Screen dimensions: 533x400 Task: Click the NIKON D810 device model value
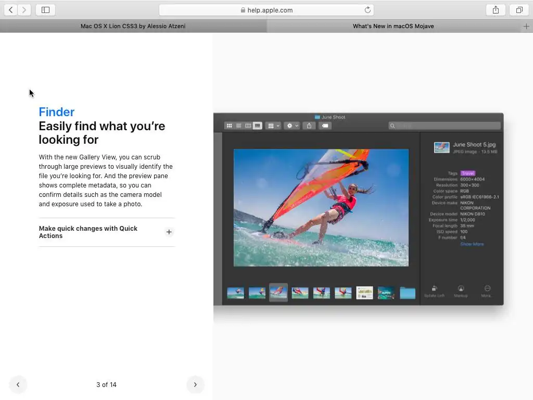(x=473, y=214)
